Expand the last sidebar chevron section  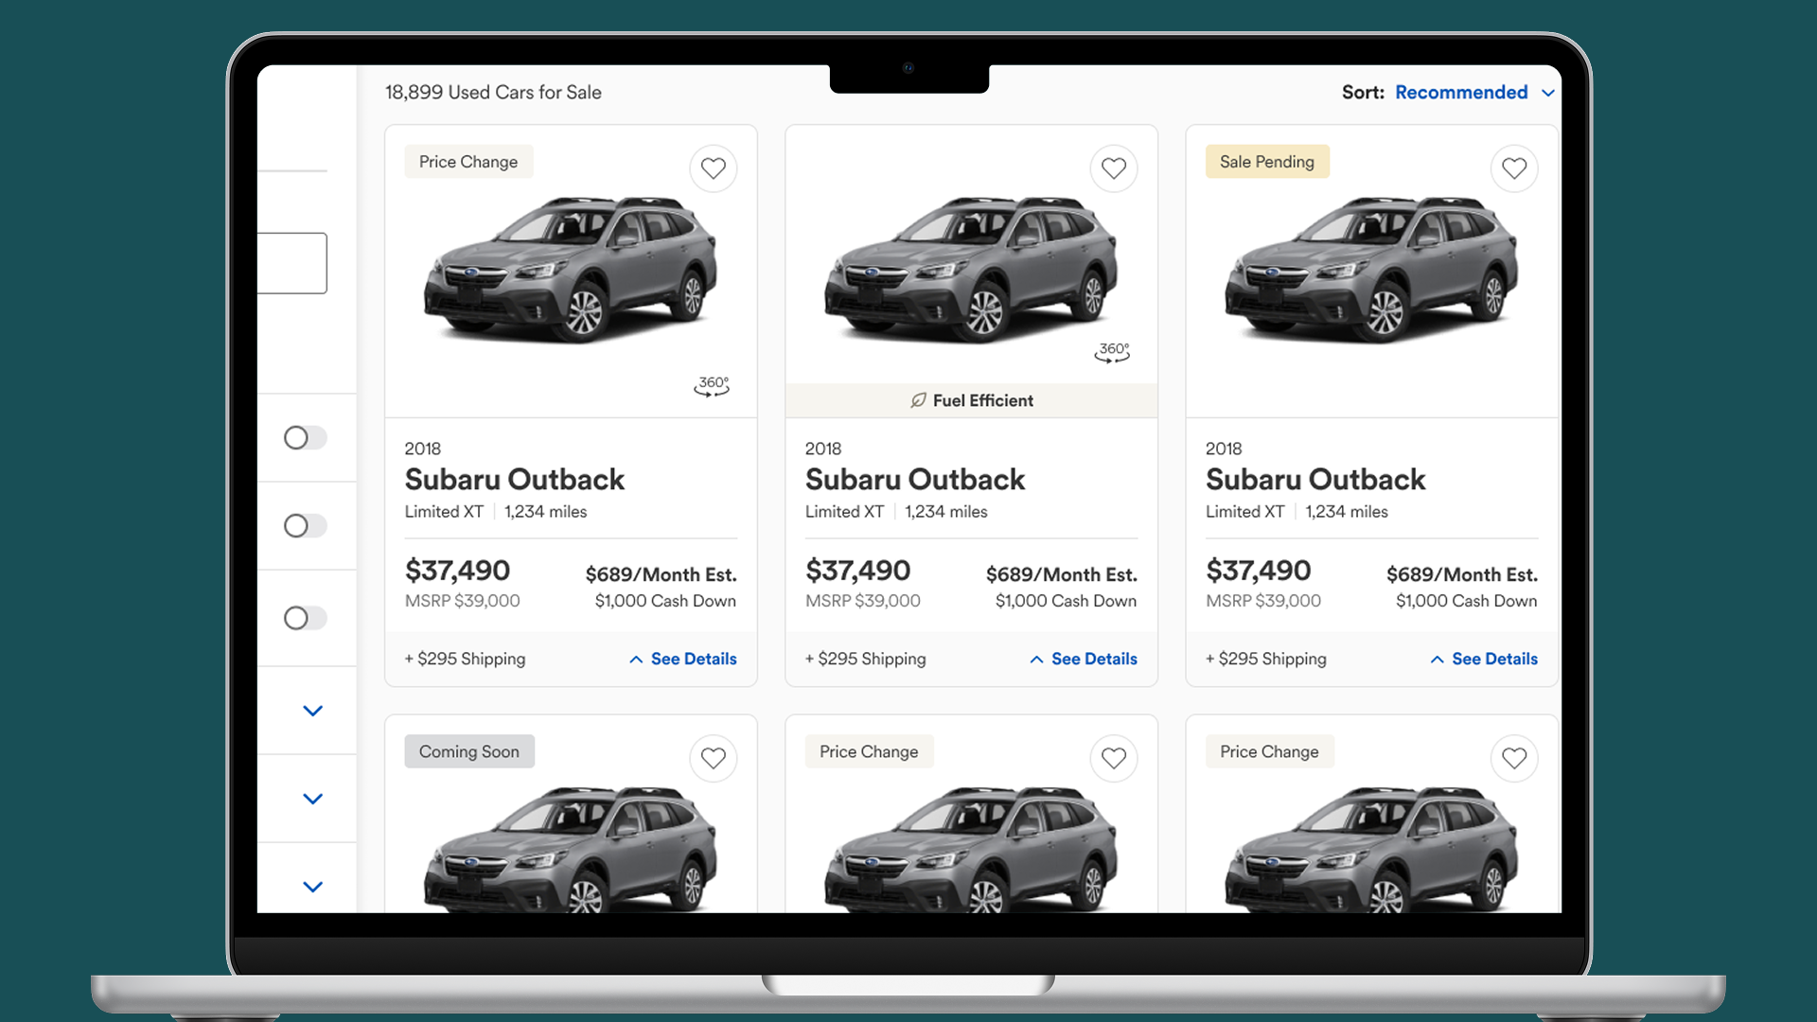click(312, 887)
